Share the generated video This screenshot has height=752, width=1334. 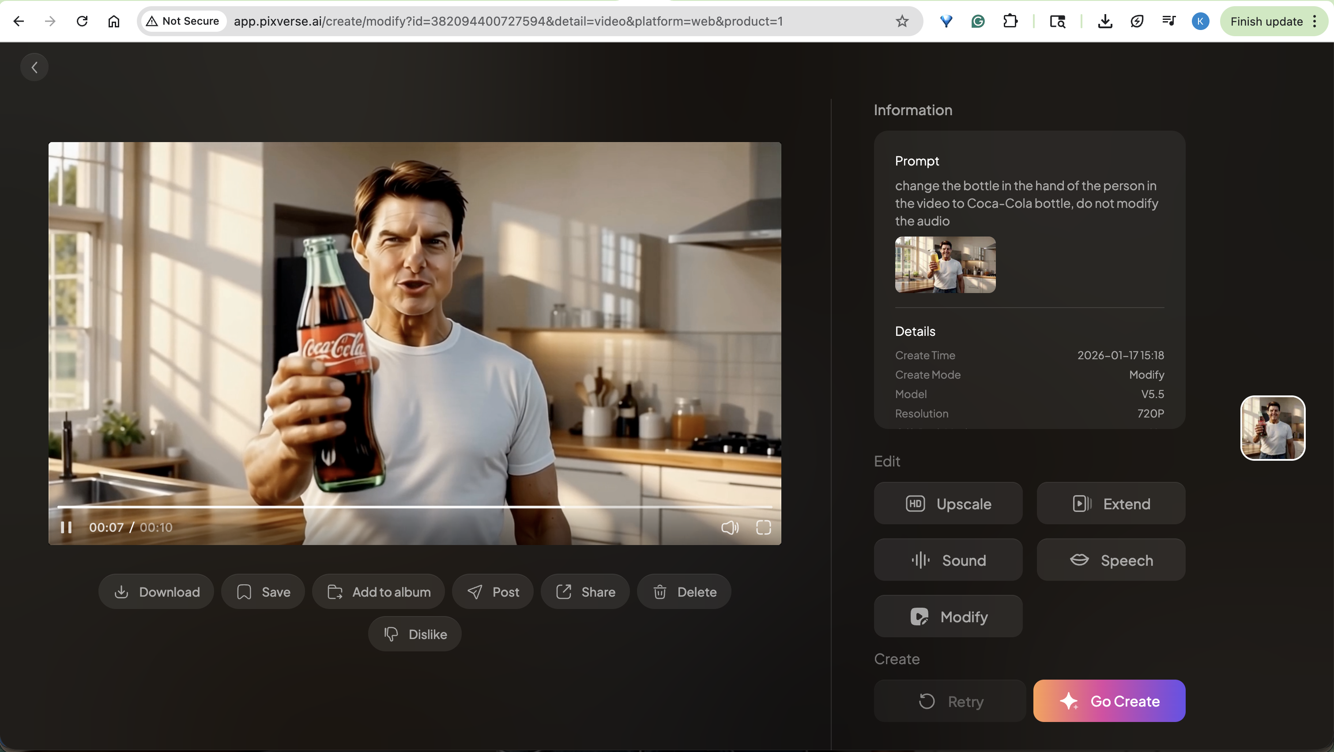click(x=585, y=591)
